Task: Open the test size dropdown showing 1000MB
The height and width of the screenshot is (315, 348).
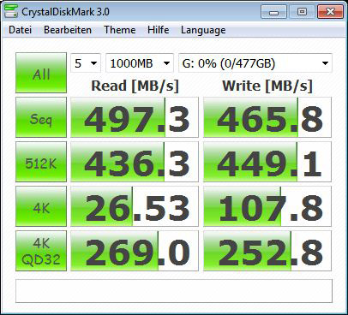Action: click(x=140, y=63)
